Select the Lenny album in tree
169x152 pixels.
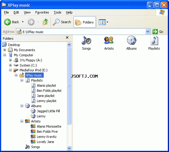click(x=41, y=116)
